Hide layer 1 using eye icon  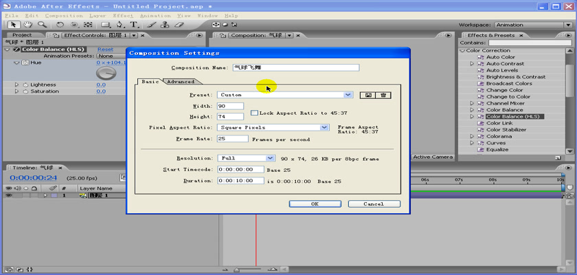(x=9, y=195)
